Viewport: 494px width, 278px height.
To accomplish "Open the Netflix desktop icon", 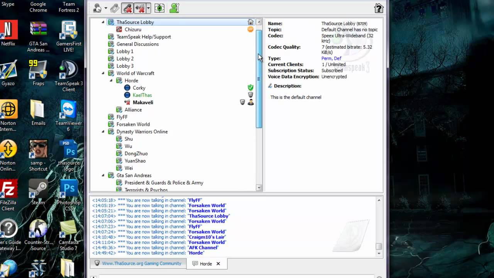I will pos(8,33).
